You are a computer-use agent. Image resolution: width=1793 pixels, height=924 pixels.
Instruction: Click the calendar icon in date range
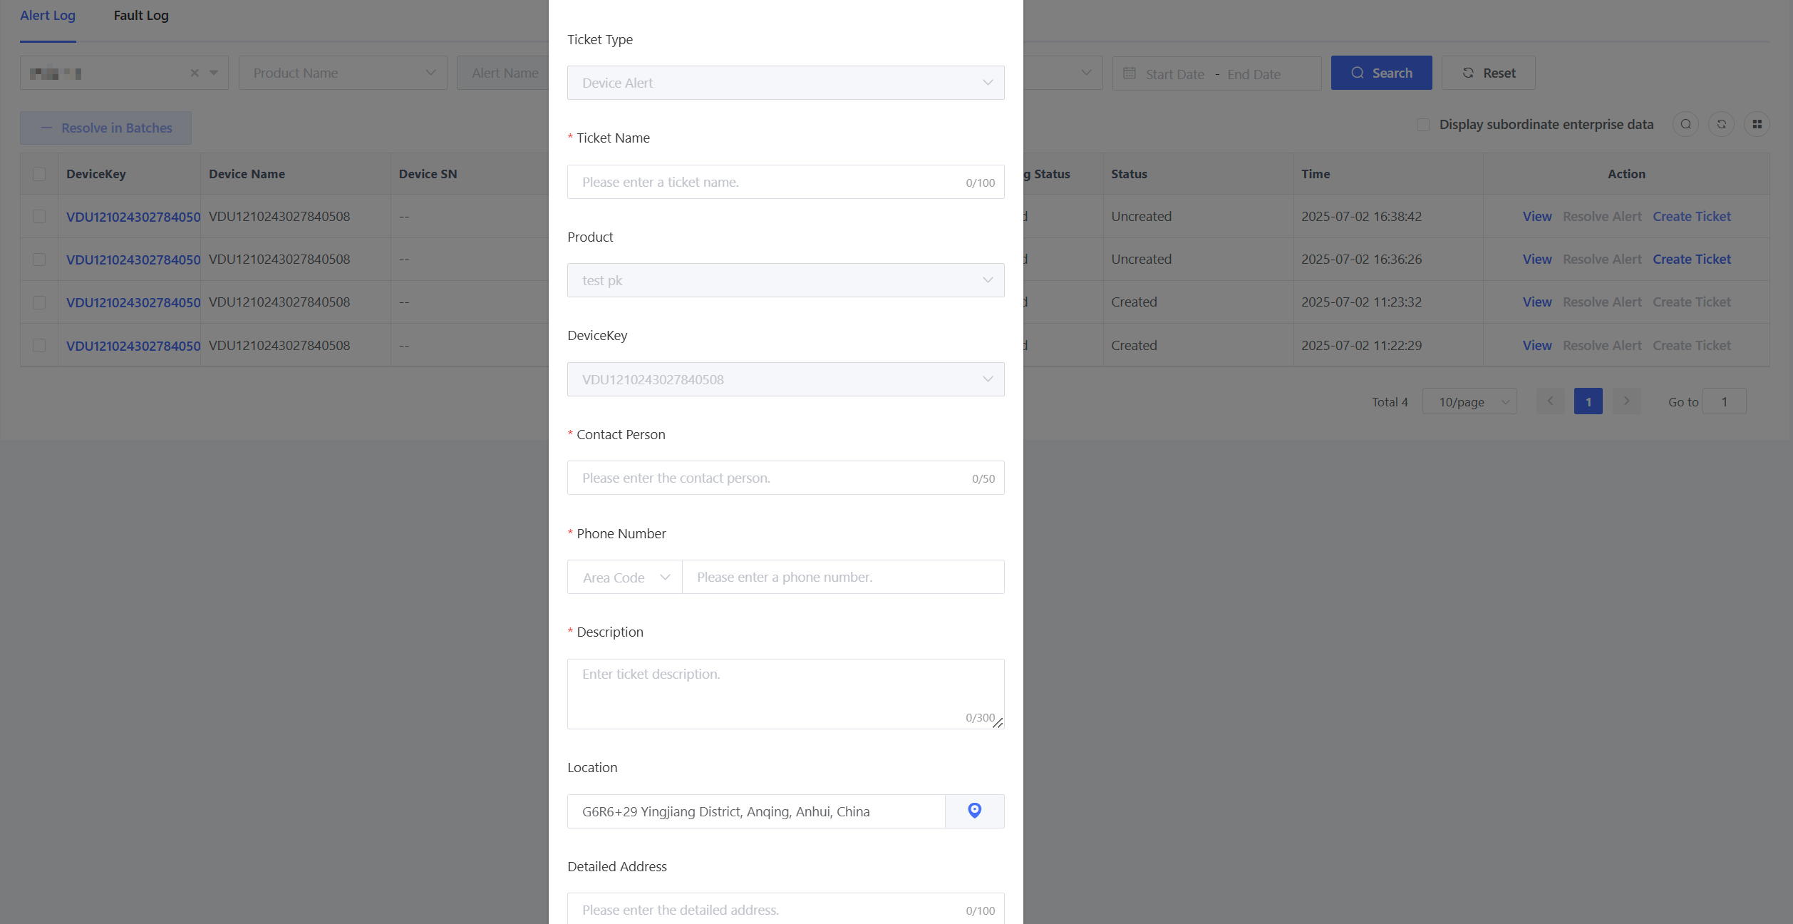pyautogui.click(x=1130, y=73)
